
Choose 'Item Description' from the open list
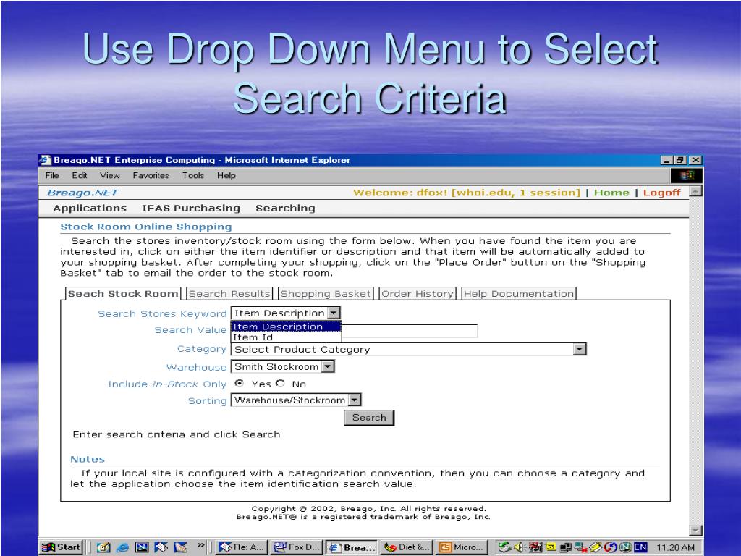pos(286,327)
